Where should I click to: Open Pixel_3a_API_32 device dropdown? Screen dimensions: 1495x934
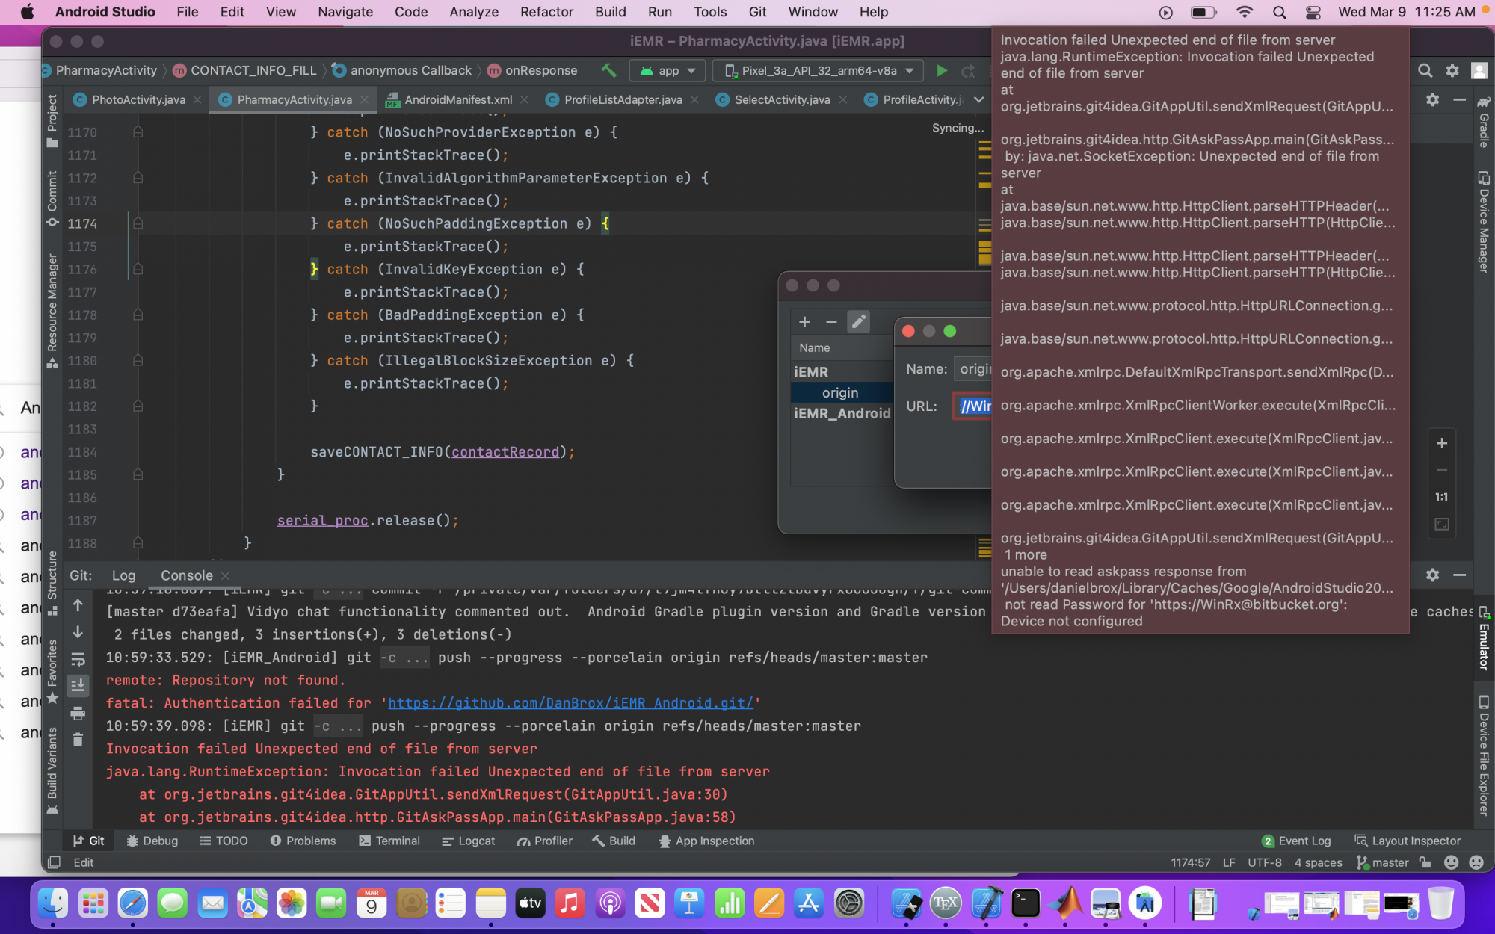818,70
